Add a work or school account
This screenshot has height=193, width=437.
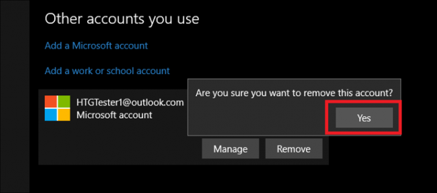(107, 71)
